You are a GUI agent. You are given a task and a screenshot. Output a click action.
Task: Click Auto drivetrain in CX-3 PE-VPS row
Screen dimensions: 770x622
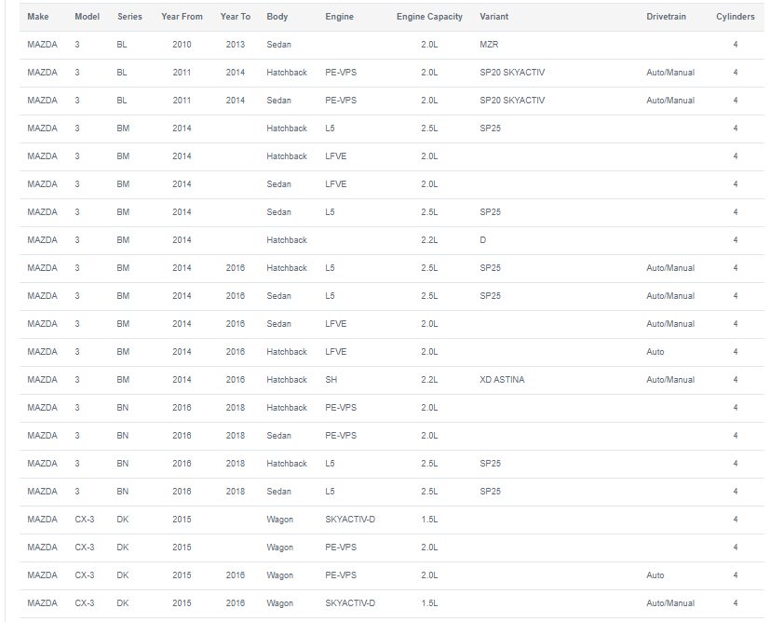tap(655, 575)
